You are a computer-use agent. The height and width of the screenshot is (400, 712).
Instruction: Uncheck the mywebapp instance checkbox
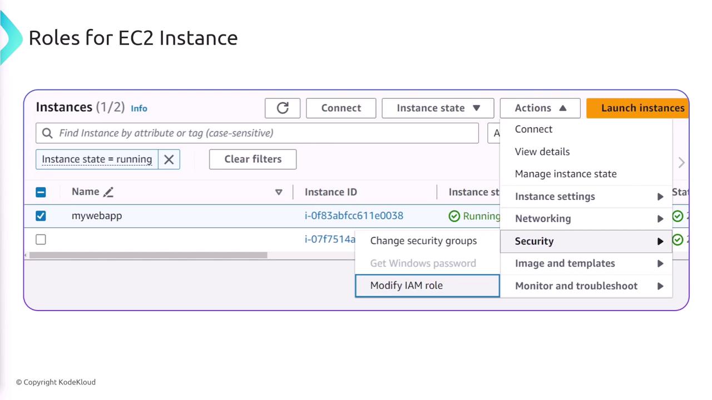coord(41,216)
